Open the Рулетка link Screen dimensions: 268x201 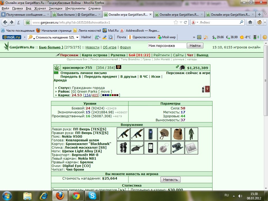tap(118, 55)
